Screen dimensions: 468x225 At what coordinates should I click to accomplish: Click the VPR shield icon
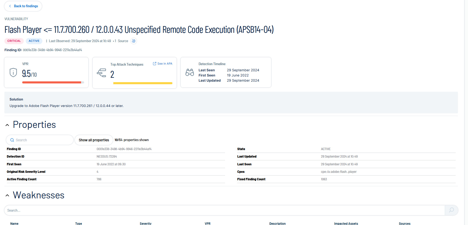(x=13, y=73)
